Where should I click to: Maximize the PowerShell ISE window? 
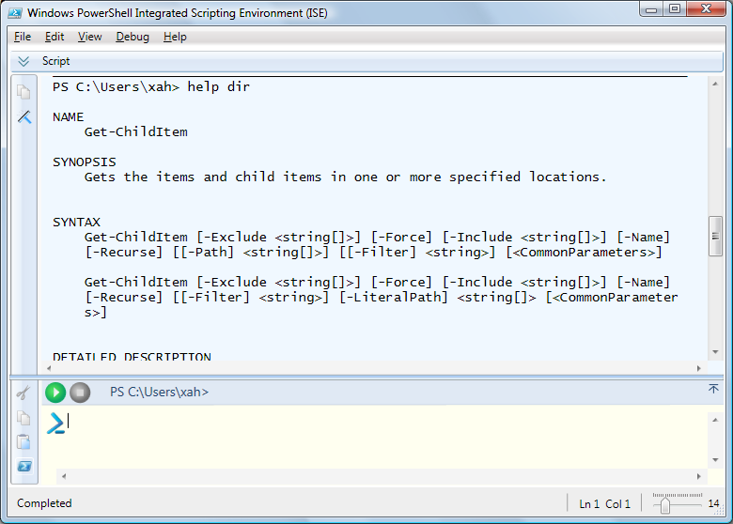click(x=675, y=8)
